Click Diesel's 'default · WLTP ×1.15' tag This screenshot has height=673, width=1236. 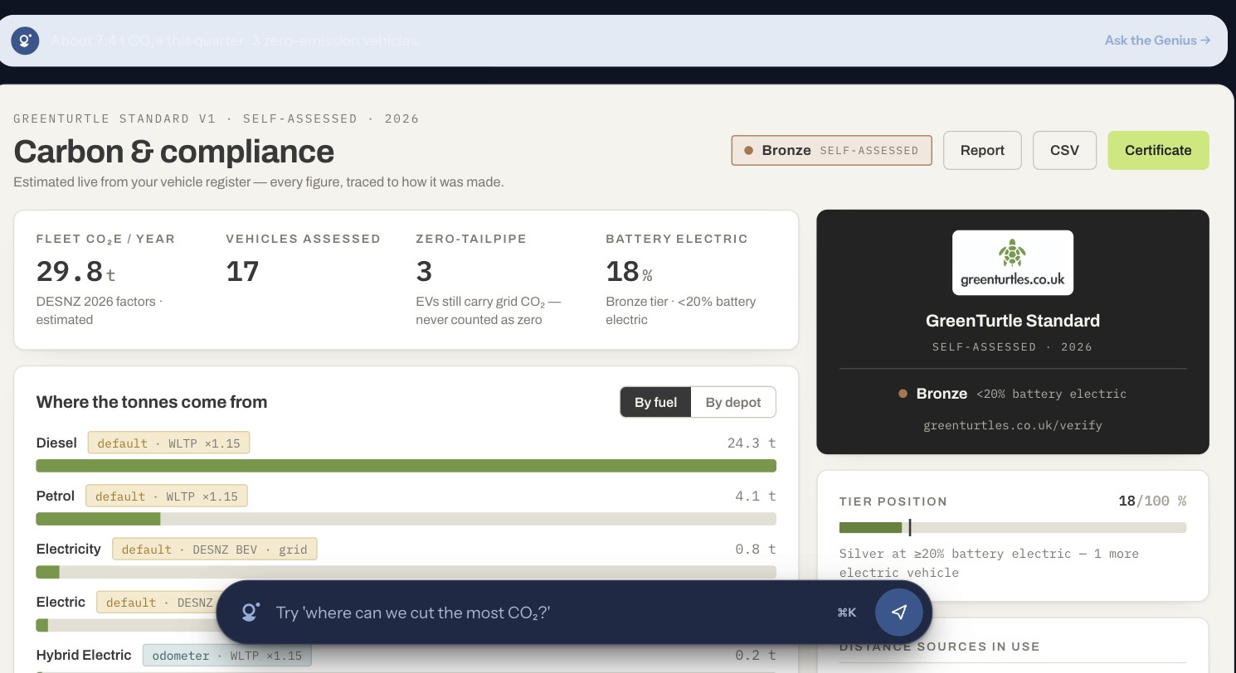(x=168, y=443)
